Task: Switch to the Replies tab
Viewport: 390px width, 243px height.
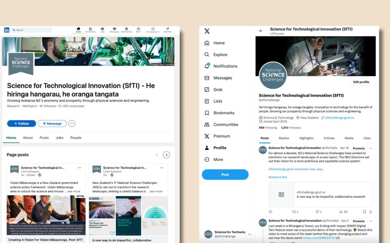Action: (x=284, y=138)
